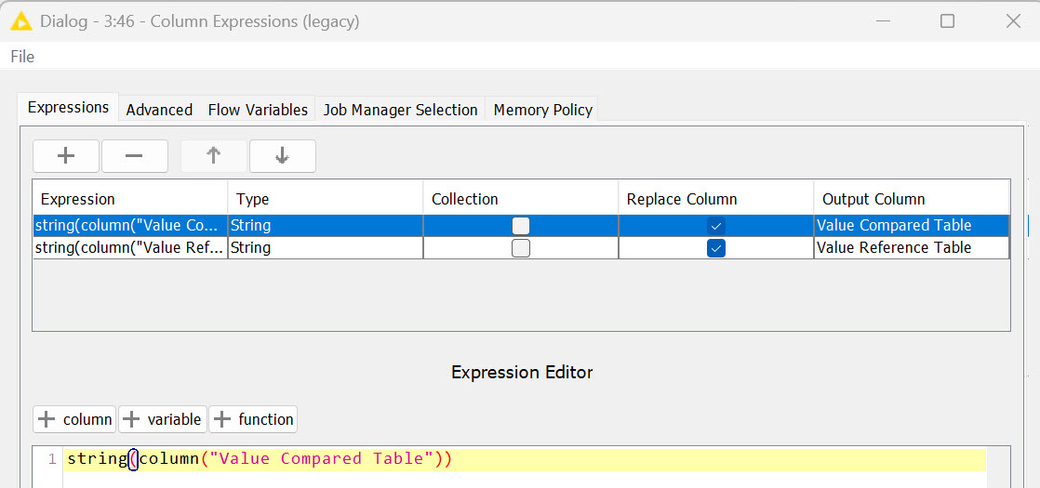1040x488 pixels.
Task: Insert a column using the column button
Action: 74,419
